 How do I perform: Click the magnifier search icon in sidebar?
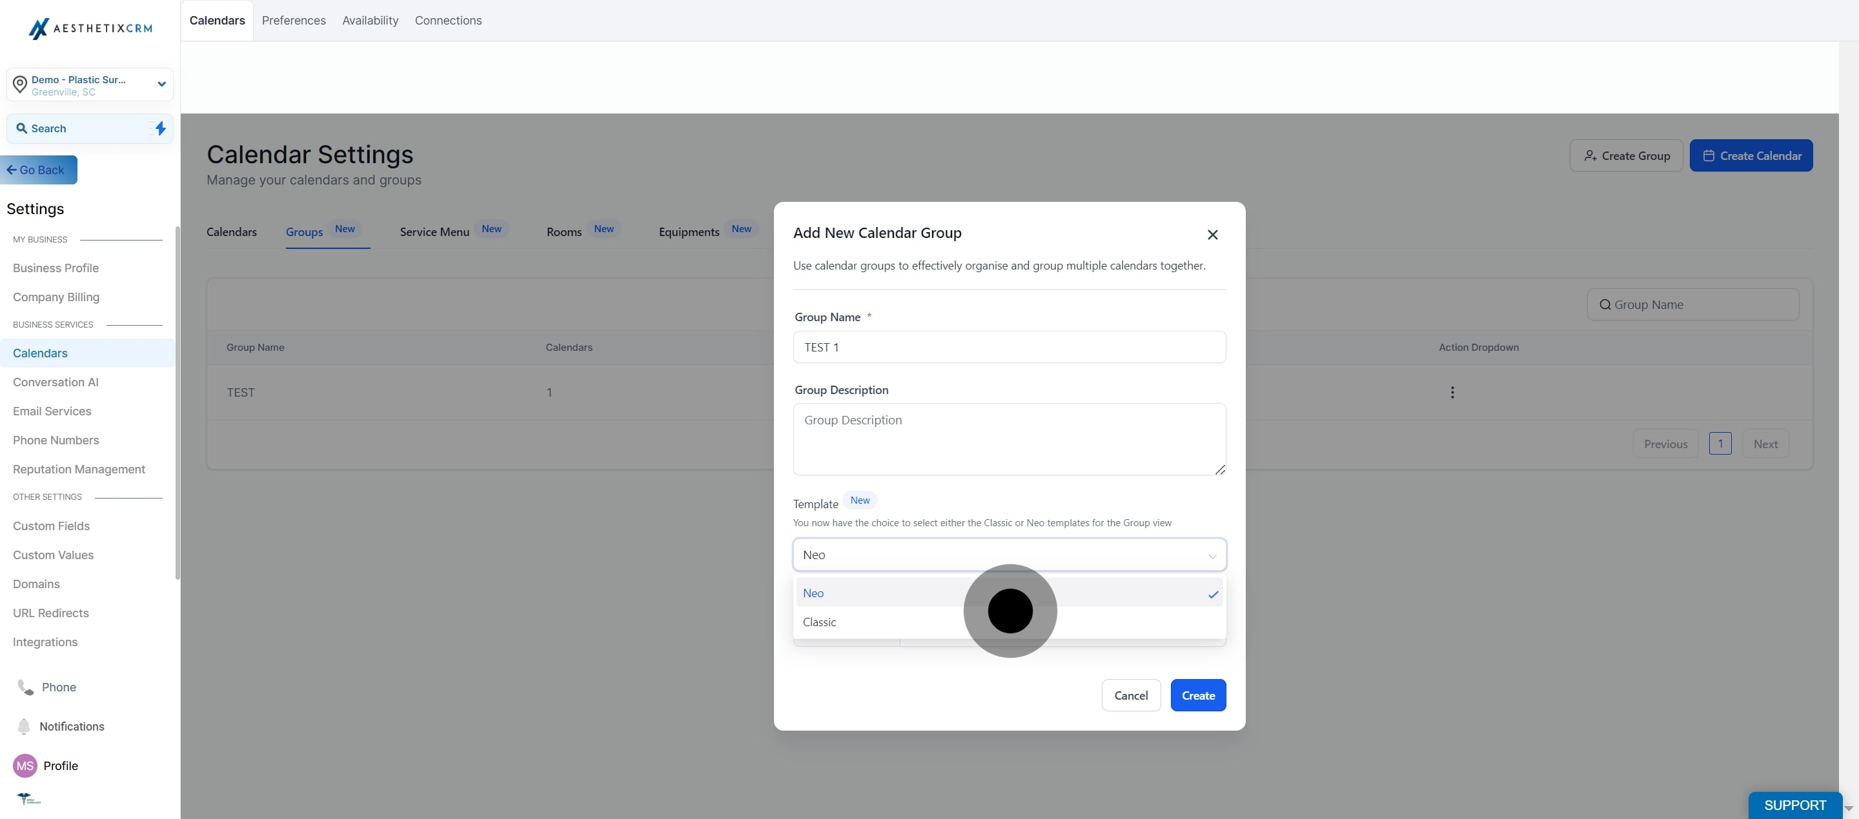coord(22,128)
